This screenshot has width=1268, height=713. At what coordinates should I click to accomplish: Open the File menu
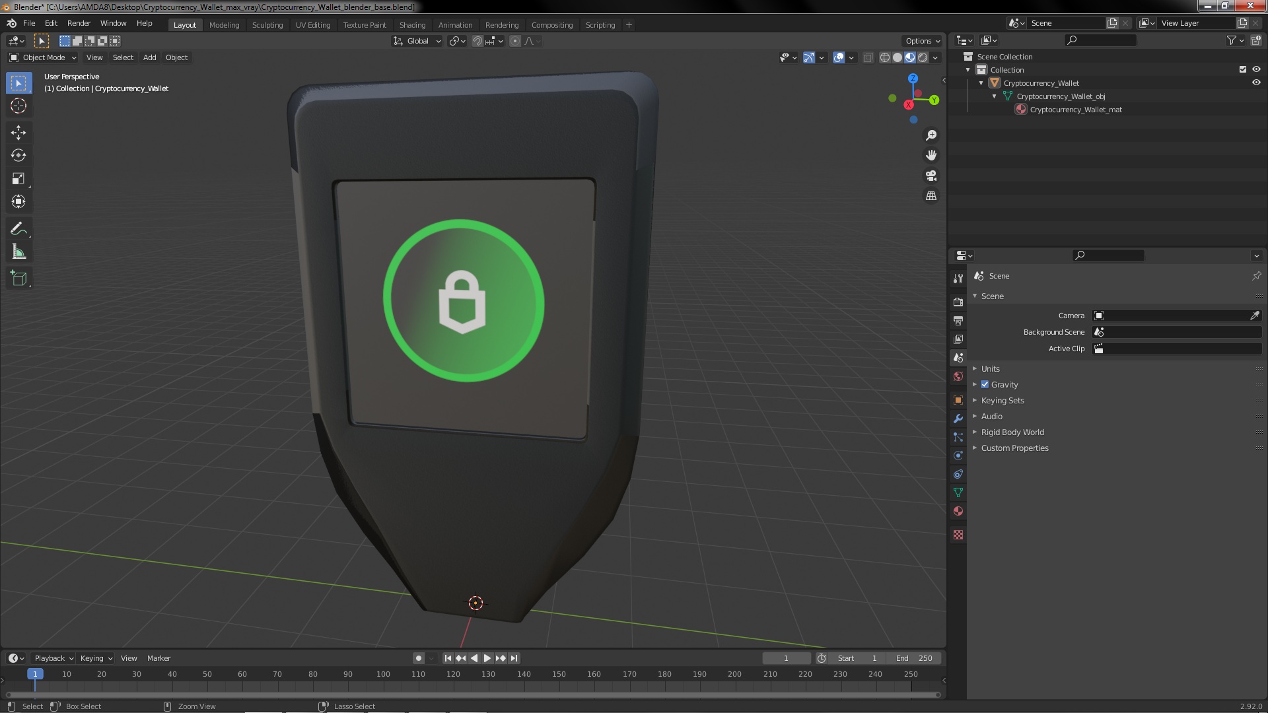point(29,23)
